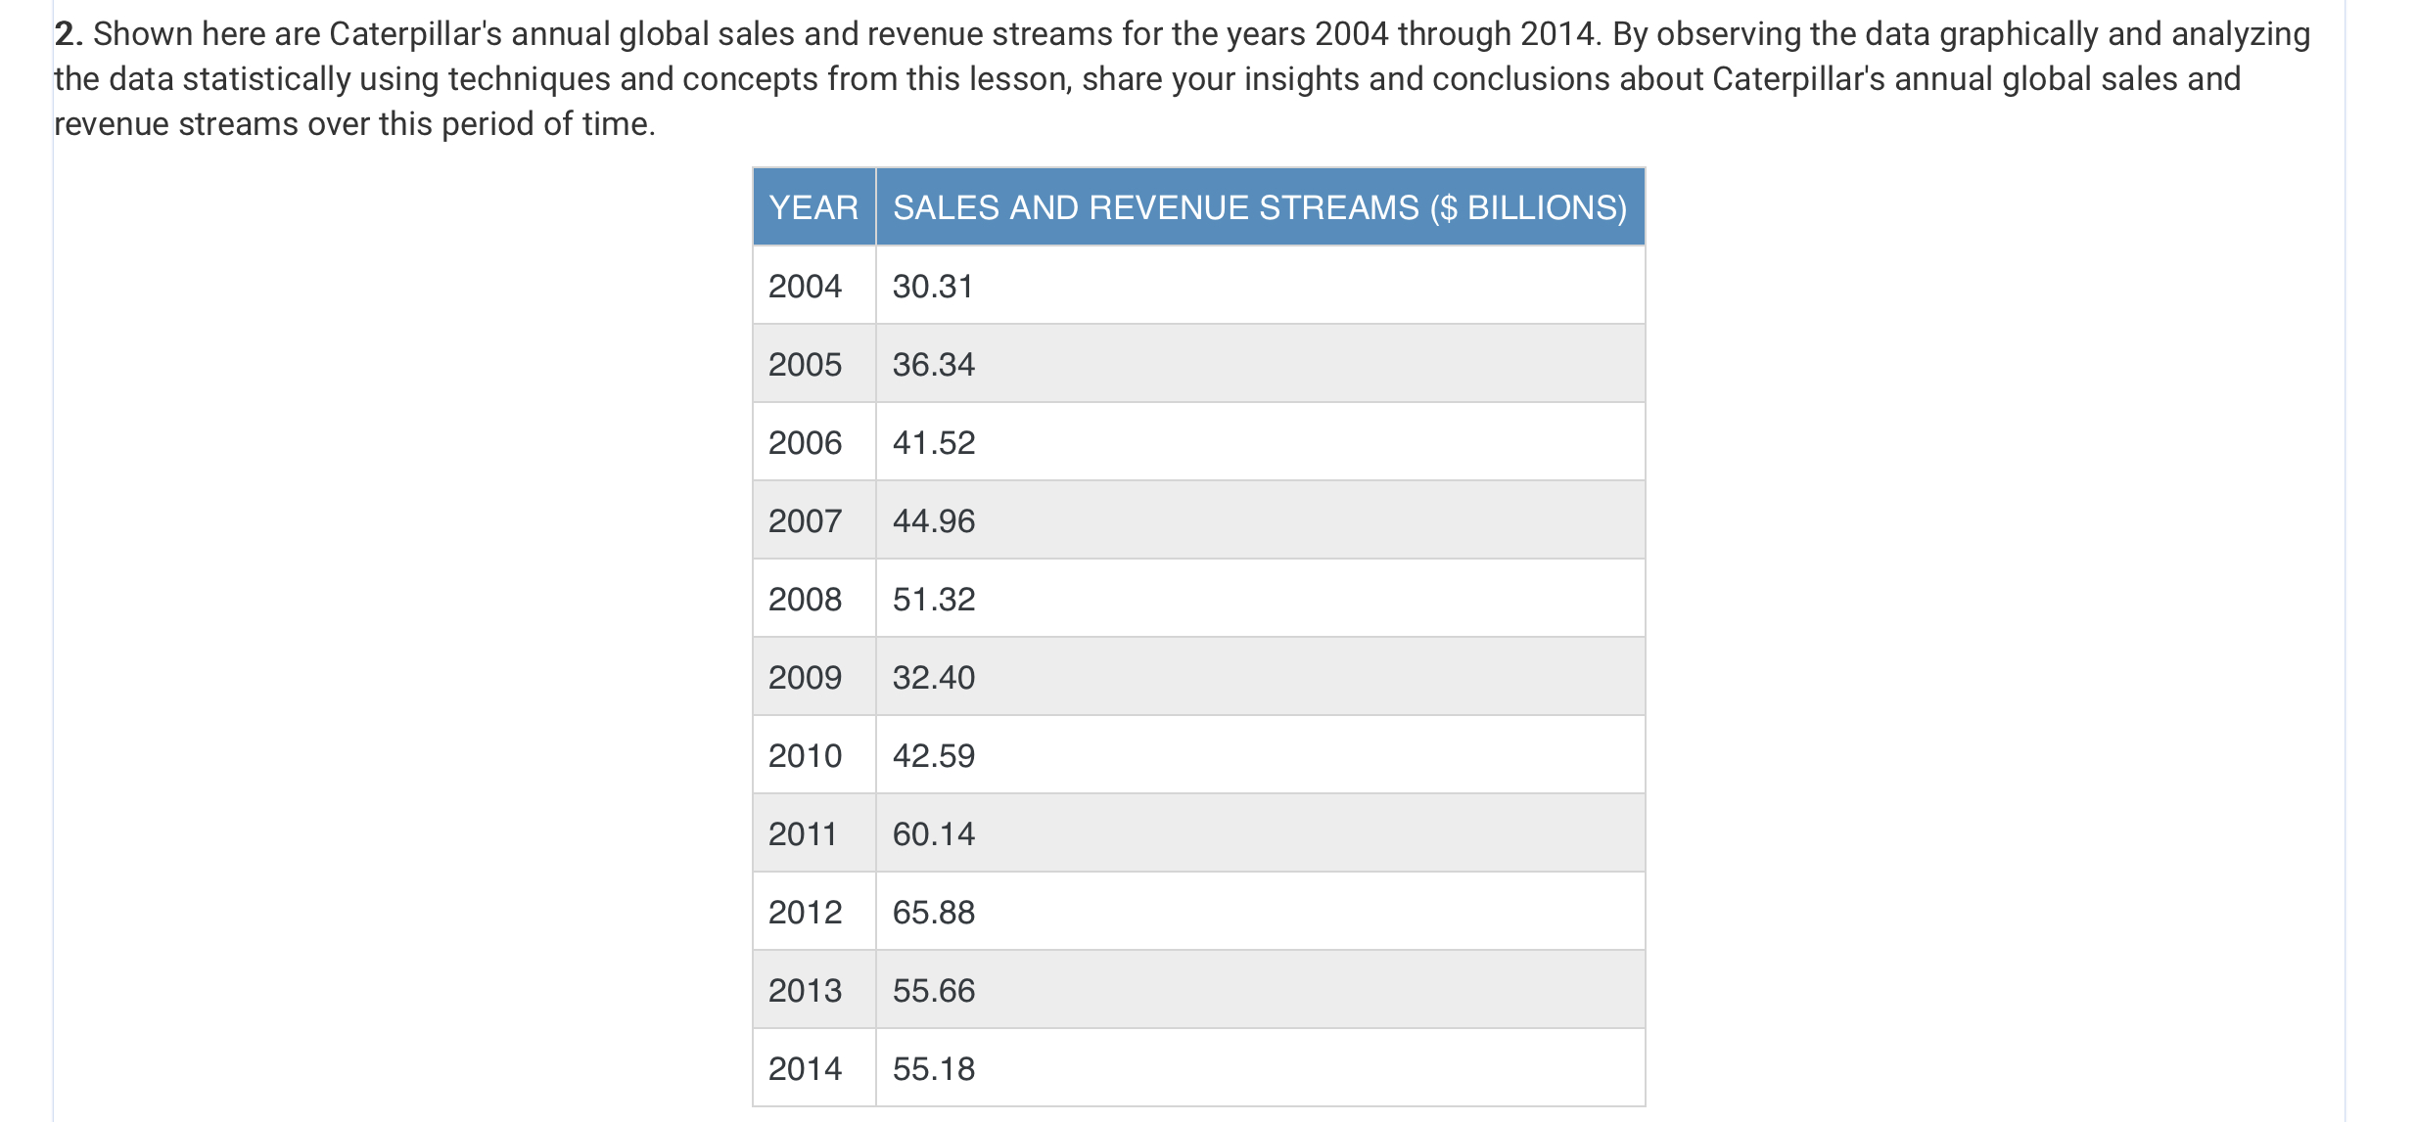Image resolution: width=2415 pixels, height=1122 pixels.
Task: Select the 2009 year cell
Action: point(813,676)
